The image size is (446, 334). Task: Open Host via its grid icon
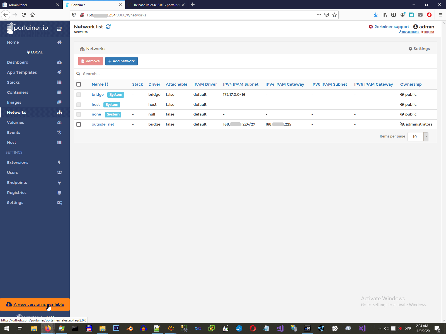[x=59, y=143]
